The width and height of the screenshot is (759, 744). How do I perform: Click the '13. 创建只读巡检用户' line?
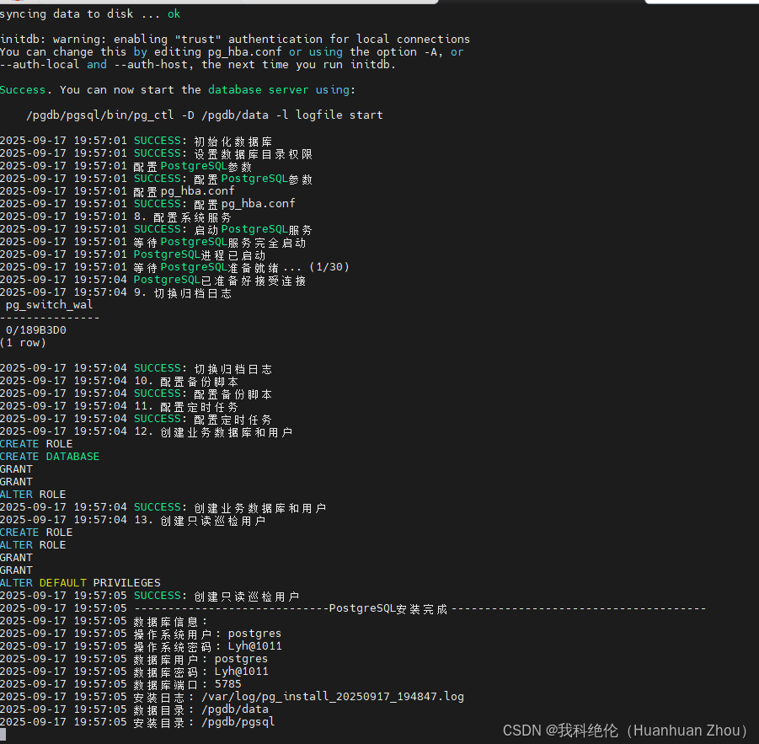click(132, 520)
